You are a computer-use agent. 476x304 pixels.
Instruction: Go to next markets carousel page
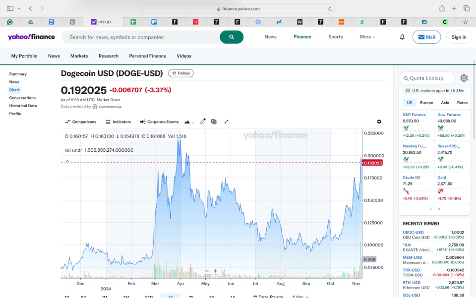(439, 209)
